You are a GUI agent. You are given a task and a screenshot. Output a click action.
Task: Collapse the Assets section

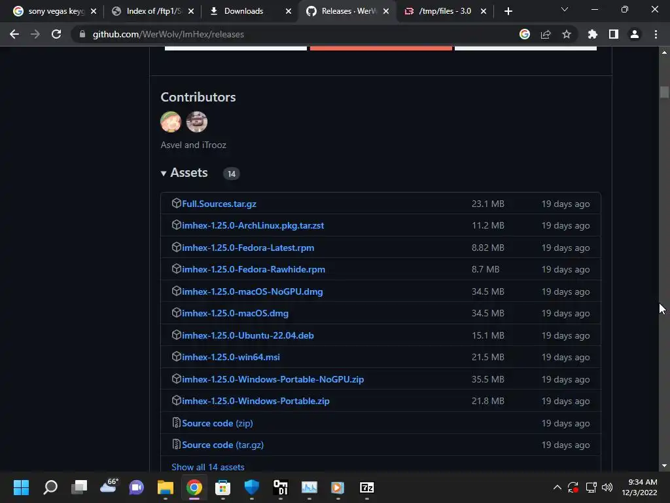click(x=184, y=173)
